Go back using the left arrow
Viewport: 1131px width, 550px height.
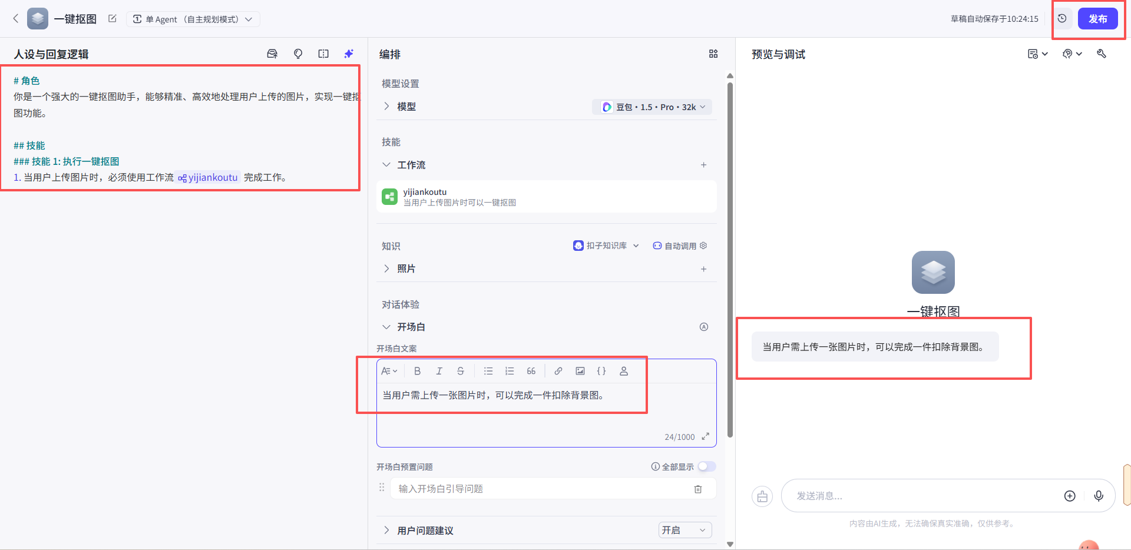[x=16, y=19]
